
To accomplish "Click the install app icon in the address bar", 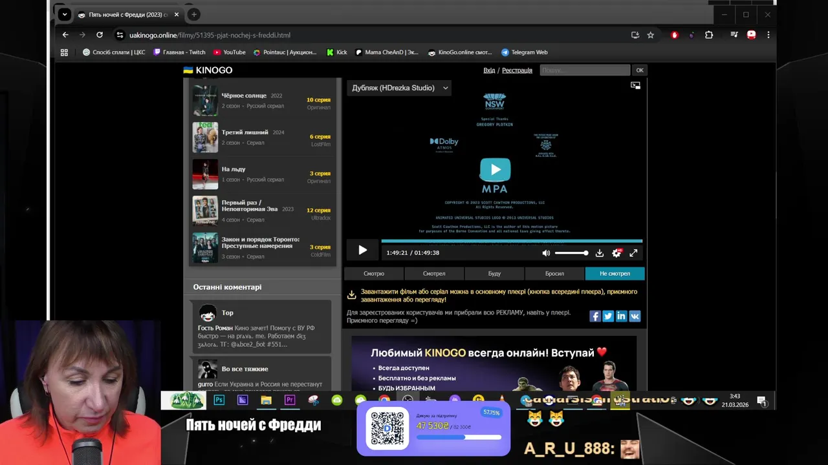I will [635, 35].
